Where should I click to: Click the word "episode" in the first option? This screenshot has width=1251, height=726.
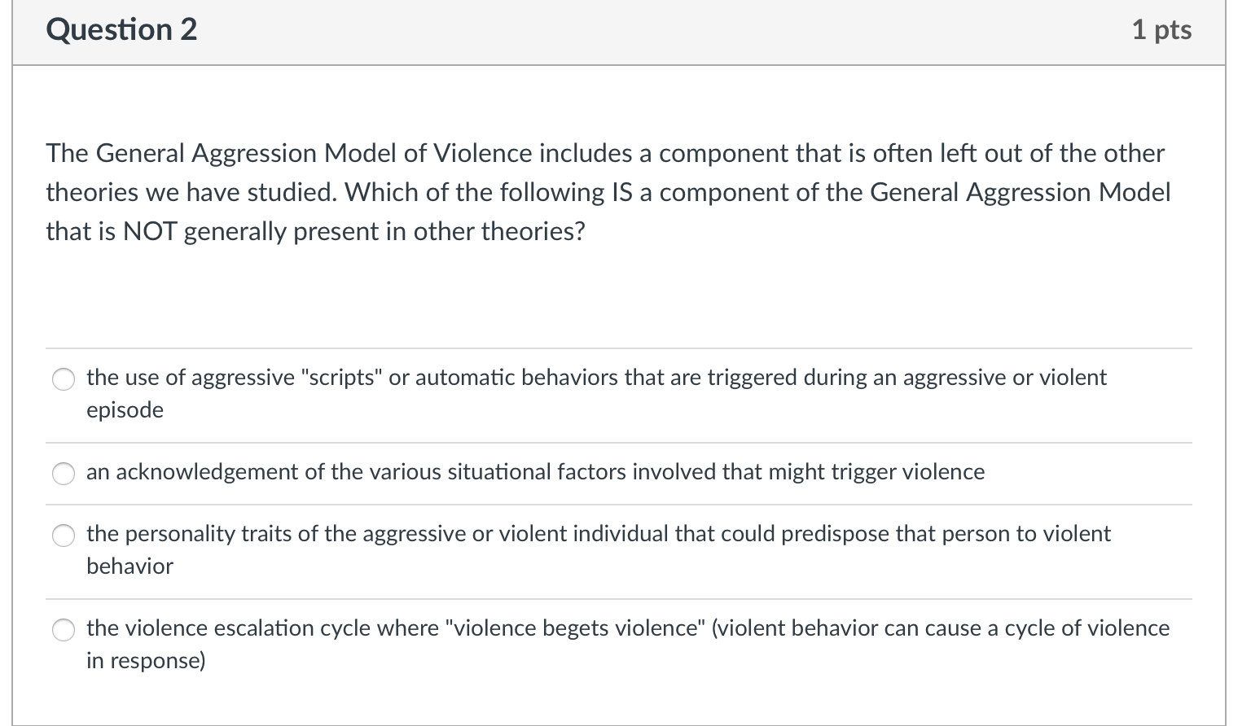[124, 410]
